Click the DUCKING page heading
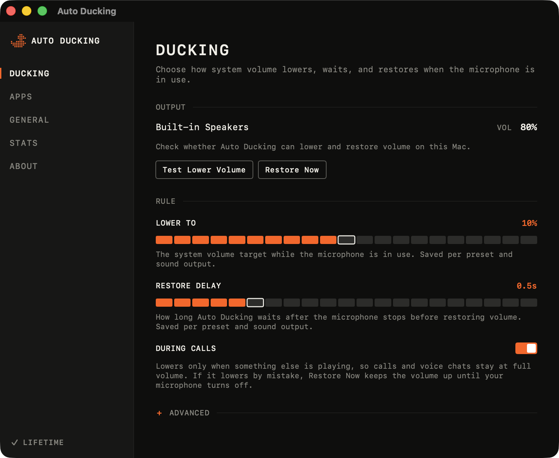Viewport: 559px width, 458px height. coord(193,50)
